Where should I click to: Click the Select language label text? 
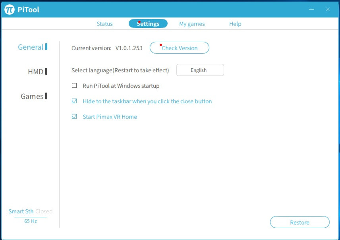tap(120, 70)
